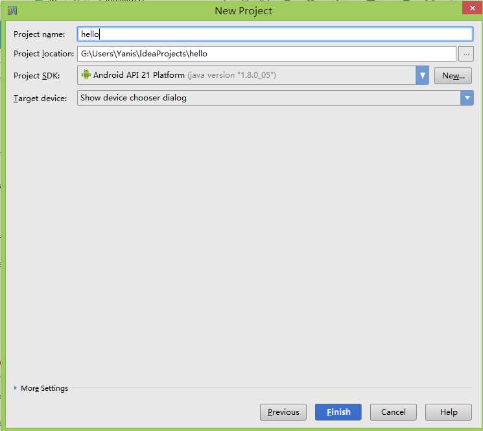Viewport: 483px width, 431px height.
Task: Click the IntelliJ icon in the title bar
Action: (x=12, y=11)
